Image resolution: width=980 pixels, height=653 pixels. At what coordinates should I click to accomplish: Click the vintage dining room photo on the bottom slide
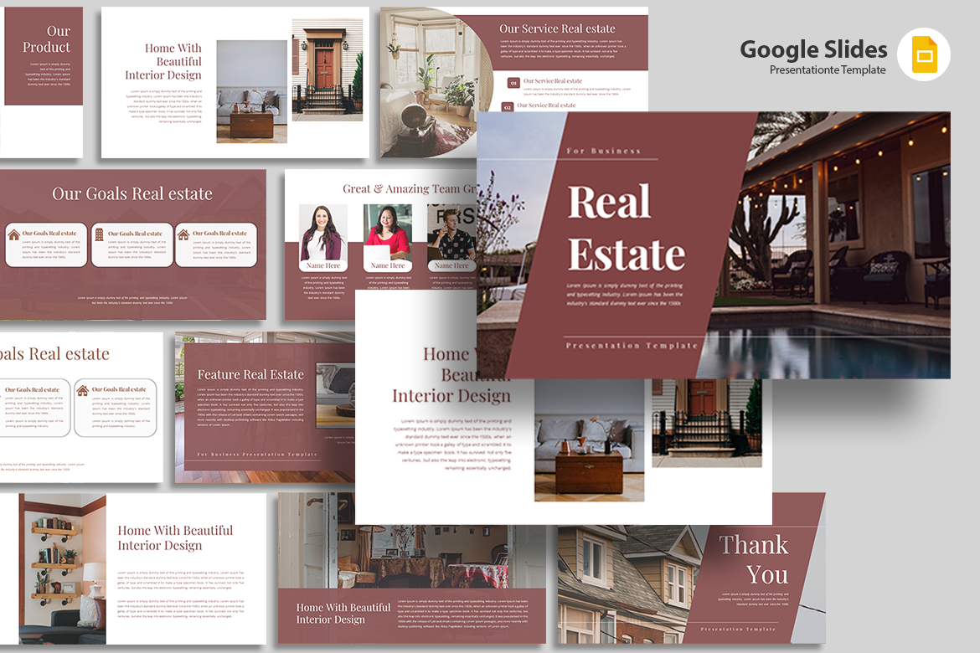click(x=411, y=541)
